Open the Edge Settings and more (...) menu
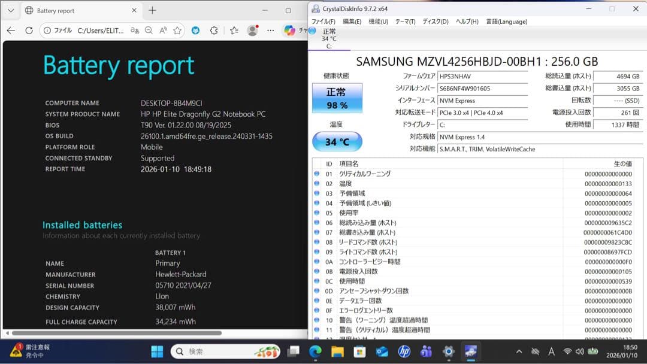The width and height of the screenshot is (647, 364). coord(271,30)
